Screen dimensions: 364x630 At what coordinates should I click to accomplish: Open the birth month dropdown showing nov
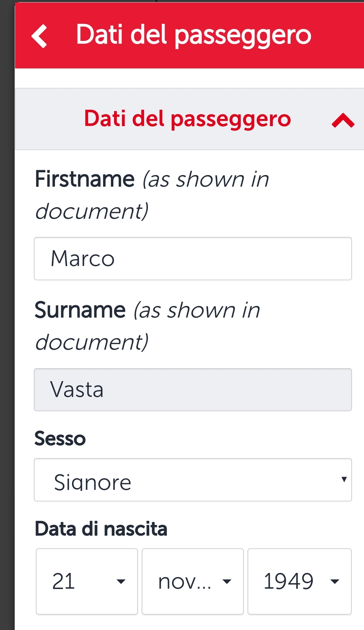pyautogui.click(x=193, y=581)
